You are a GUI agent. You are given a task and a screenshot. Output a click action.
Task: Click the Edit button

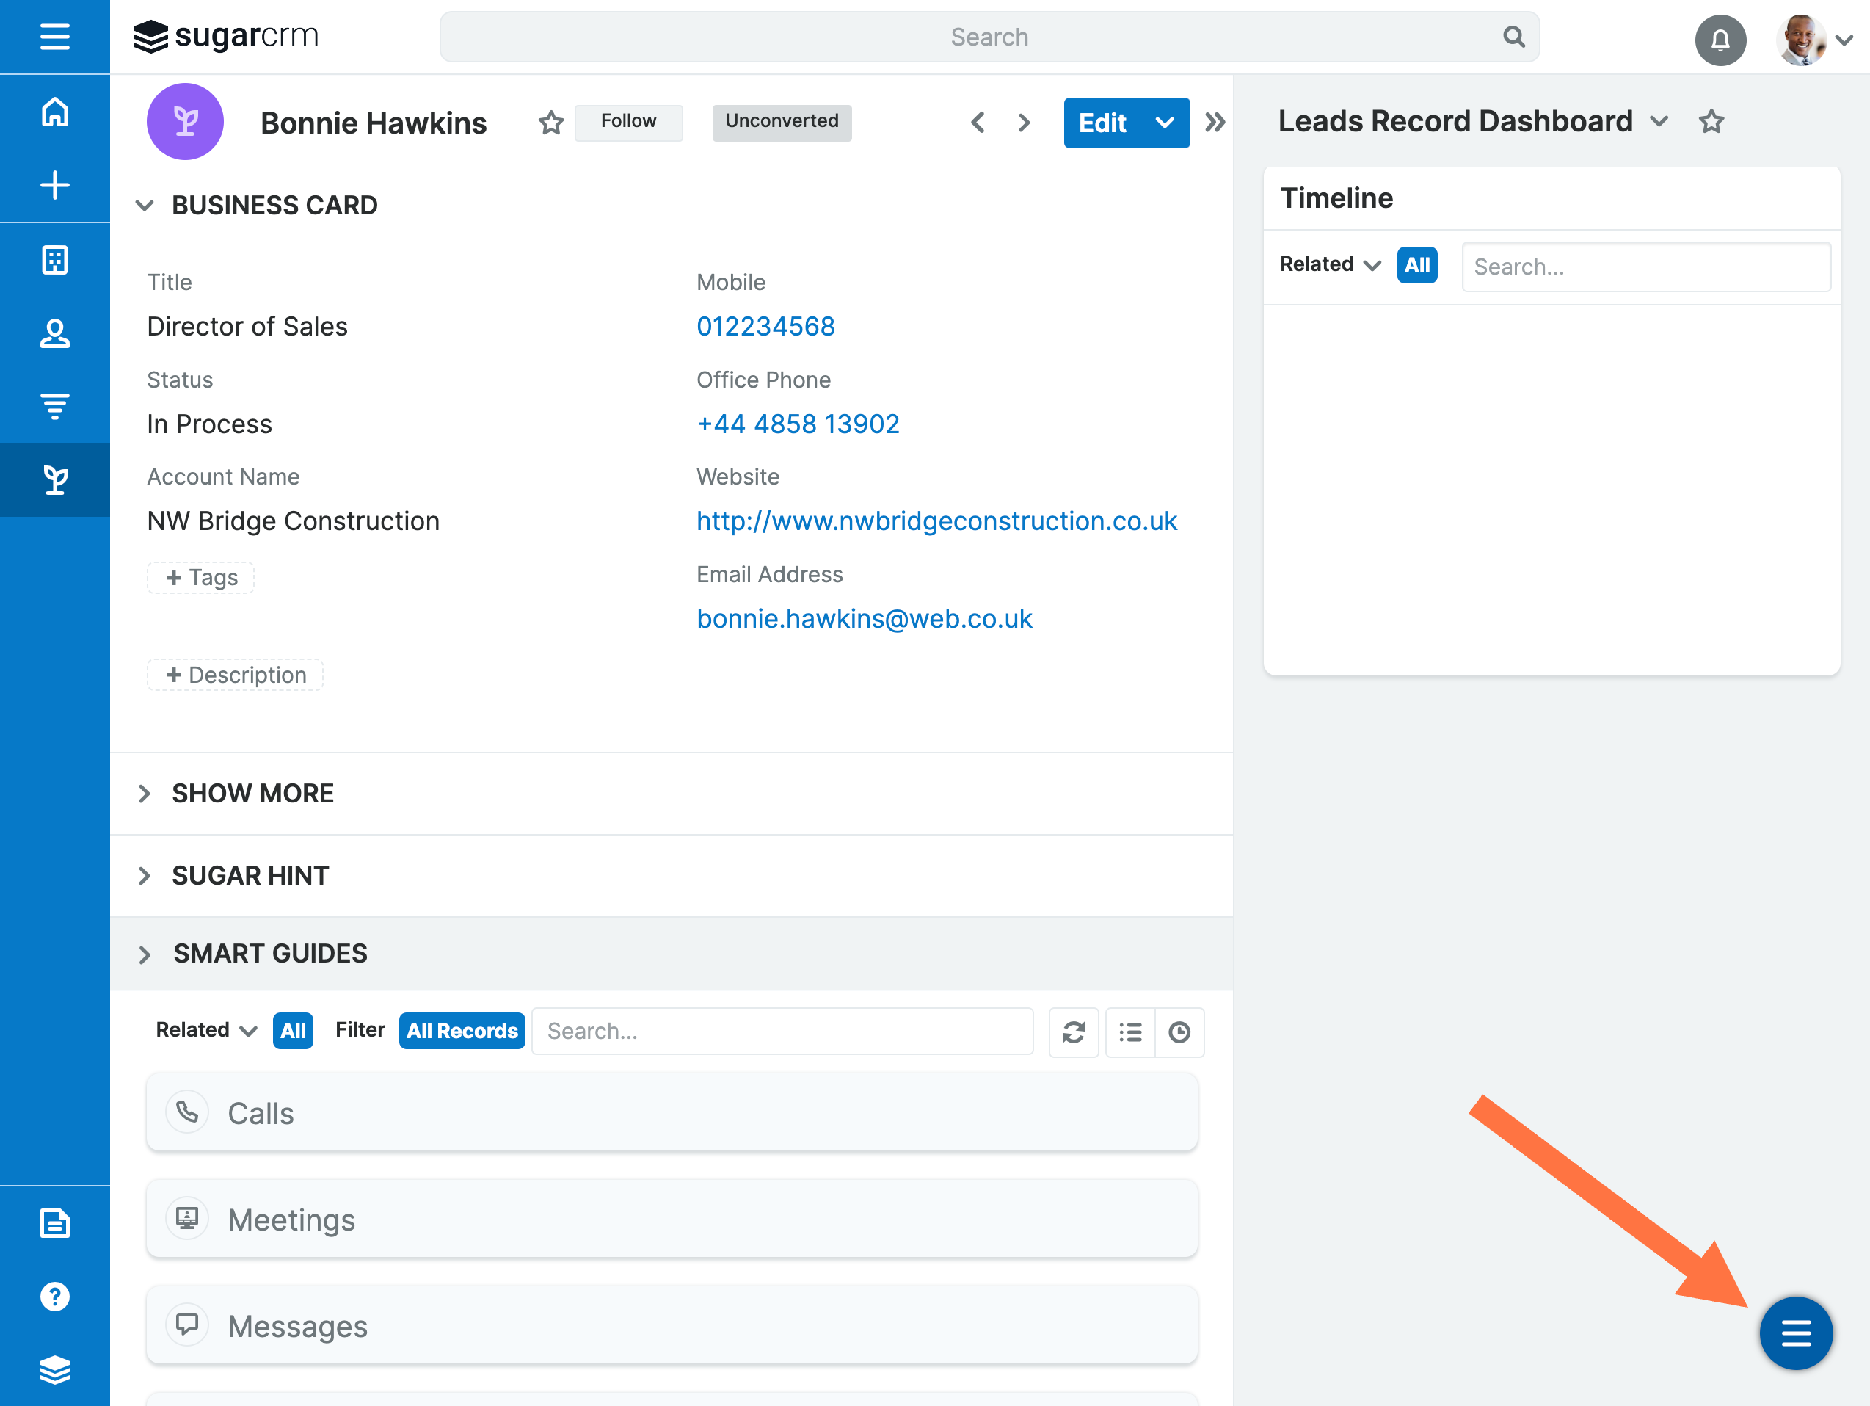coord(1102,123)
